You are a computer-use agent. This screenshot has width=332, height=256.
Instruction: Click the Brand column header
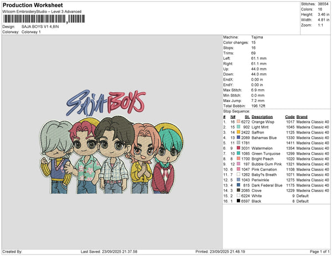tap(302, 116)
